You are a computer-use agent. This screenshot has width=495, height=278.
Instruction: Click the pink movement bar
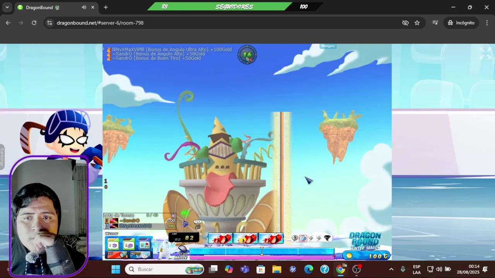(262, 257)
